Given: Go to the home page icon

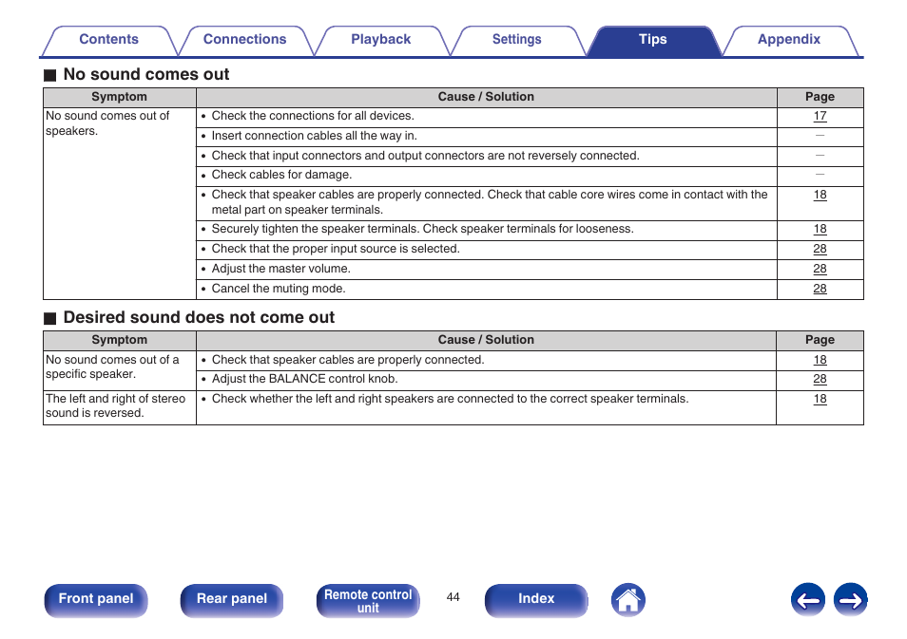Looking at the screenshot, I should pos(627,600).
